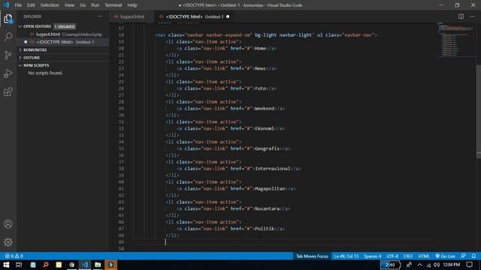Open the Help menu
Image resolution: width=481 pixels, height=270 pixels.
click(132, 5)
